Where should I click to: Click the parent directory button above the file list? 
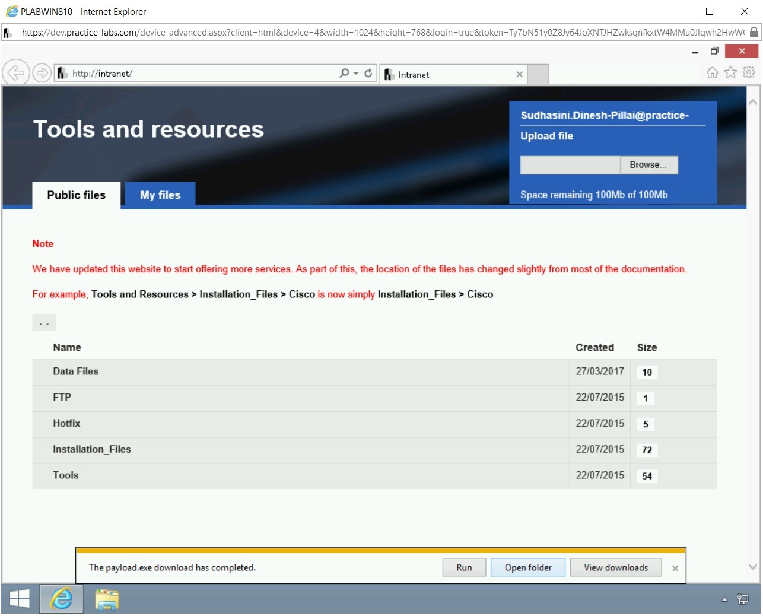(44, 322)
